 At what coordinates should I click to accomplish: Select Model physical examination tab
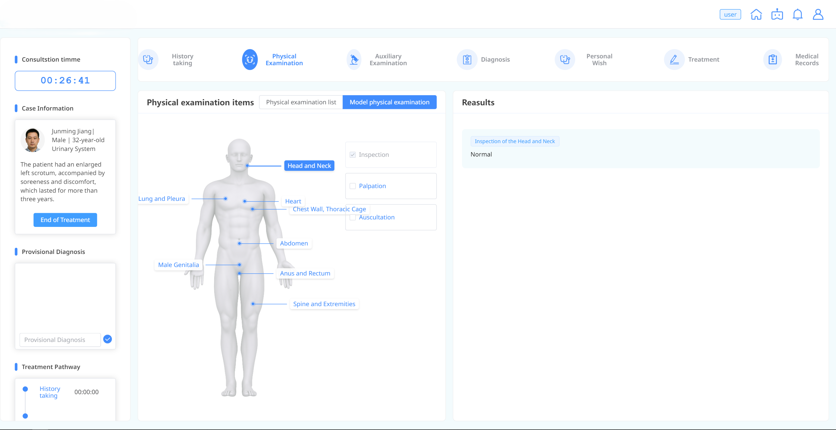389,102
